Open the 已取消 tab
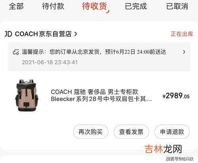Screen dimensions: 198x163 pyautogui.click(x=177, y=6)
